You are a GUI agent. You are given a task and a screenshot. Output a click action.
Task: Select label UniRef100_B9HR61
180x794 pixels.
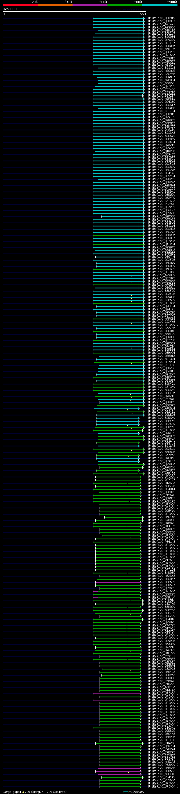point(161,179)
